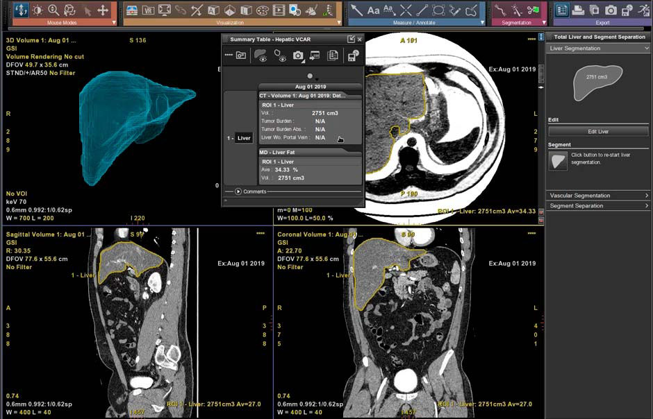Open the Mouse Modes toolbar menu arrow
Viewport: 653px width, 419px height.
click(x=114, y=23)
